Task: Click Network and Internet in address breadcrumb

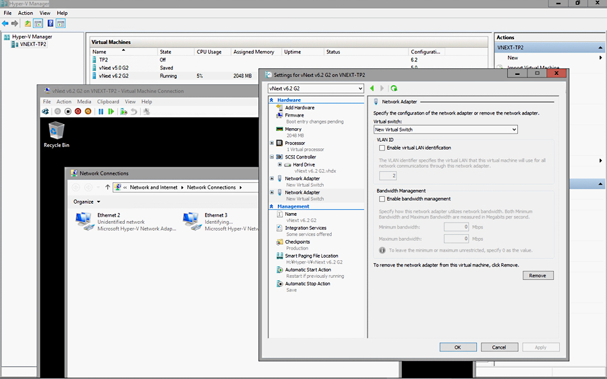Action: [154, 187]
